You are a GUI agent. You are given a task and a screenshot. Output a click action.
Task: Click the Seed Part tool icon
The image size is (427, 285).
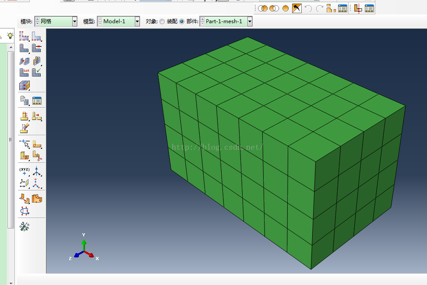(x=24, y=36)
